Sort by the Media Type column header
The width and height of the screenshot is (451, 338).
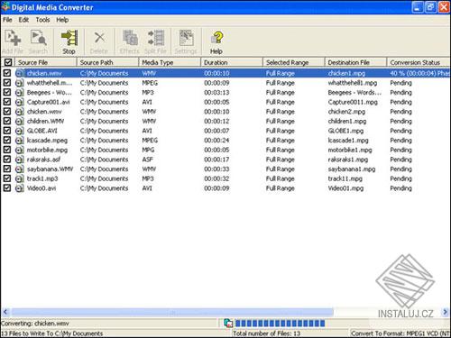(170, 62)
